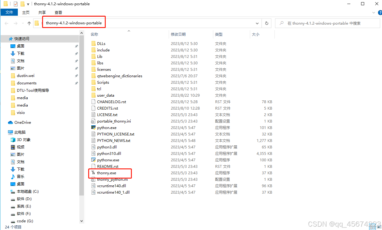Open 音乐 in navigation pane
Screen dimensions: 382x230
tap(17, 176)
